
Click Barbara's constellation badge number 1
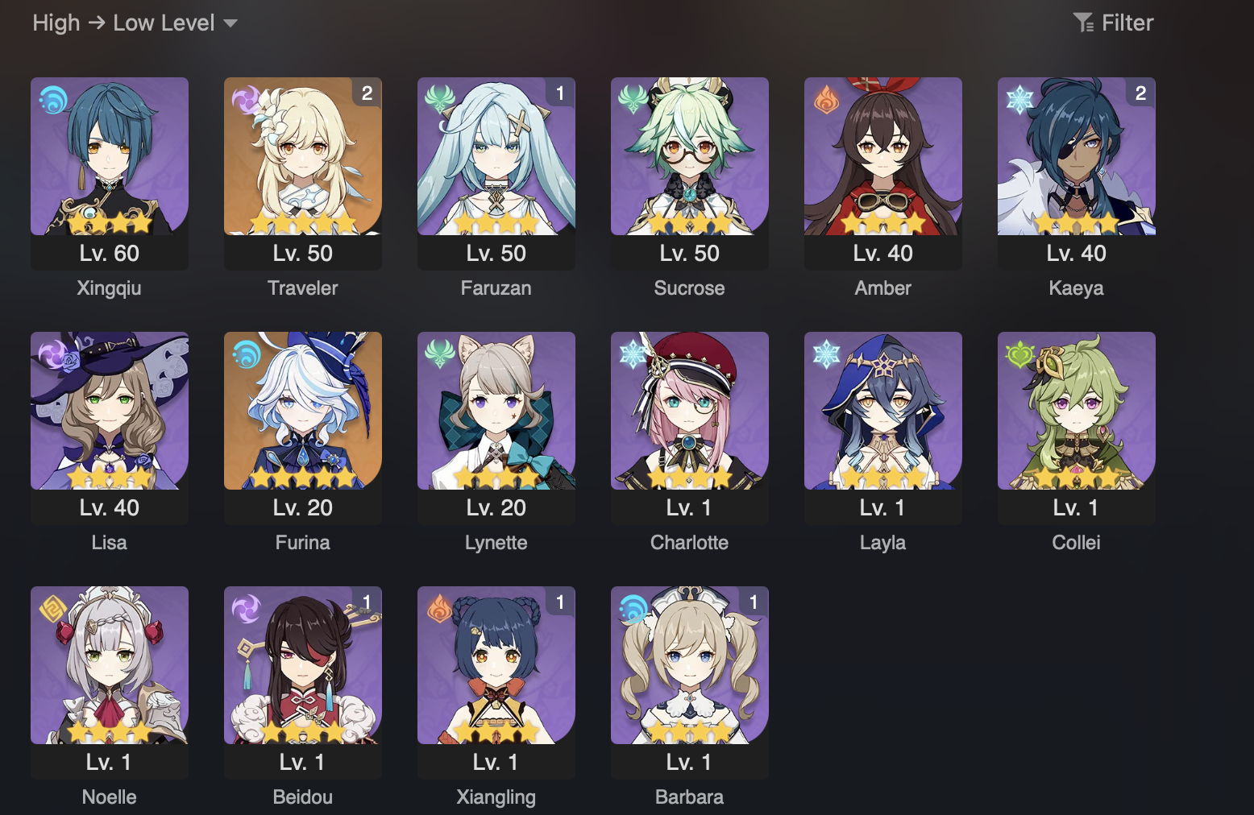754,602
